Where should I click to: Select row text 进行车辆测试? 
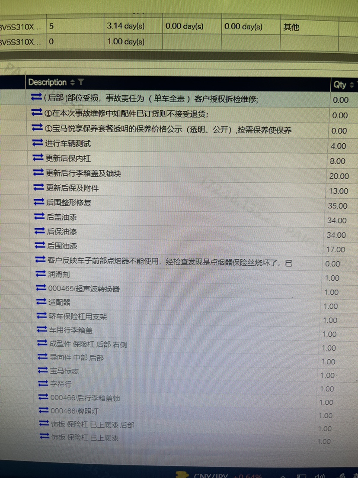[68, 143]
